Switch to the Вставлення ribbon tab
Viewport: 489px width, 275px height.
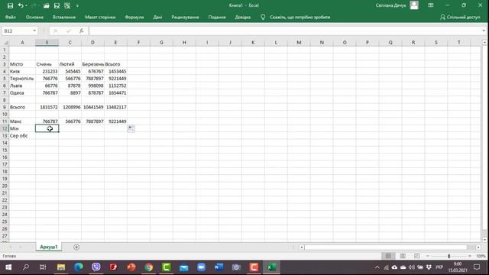(x=64, y=17)
